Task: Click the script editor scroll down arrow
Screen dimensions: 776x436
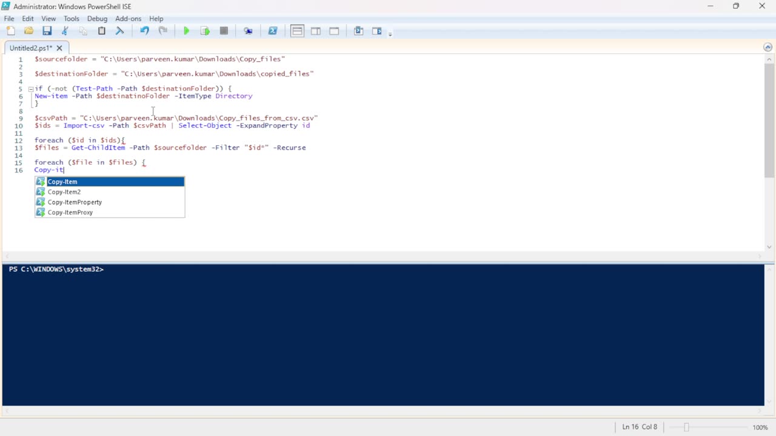Action: click(769, 246)
